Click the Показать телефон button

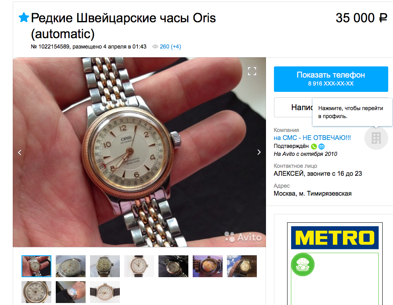point(331,79)
